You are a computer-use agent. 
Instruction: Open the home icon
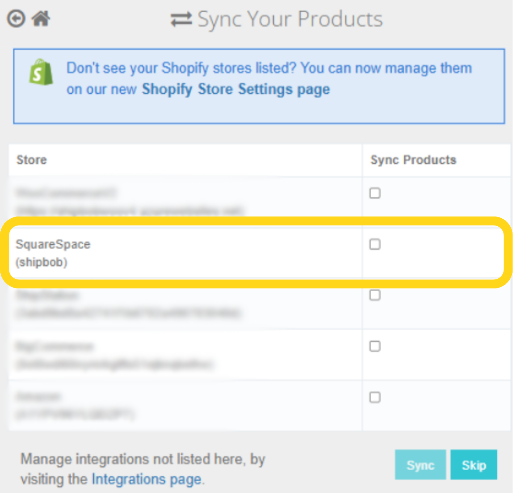click(x=41, y=18)
